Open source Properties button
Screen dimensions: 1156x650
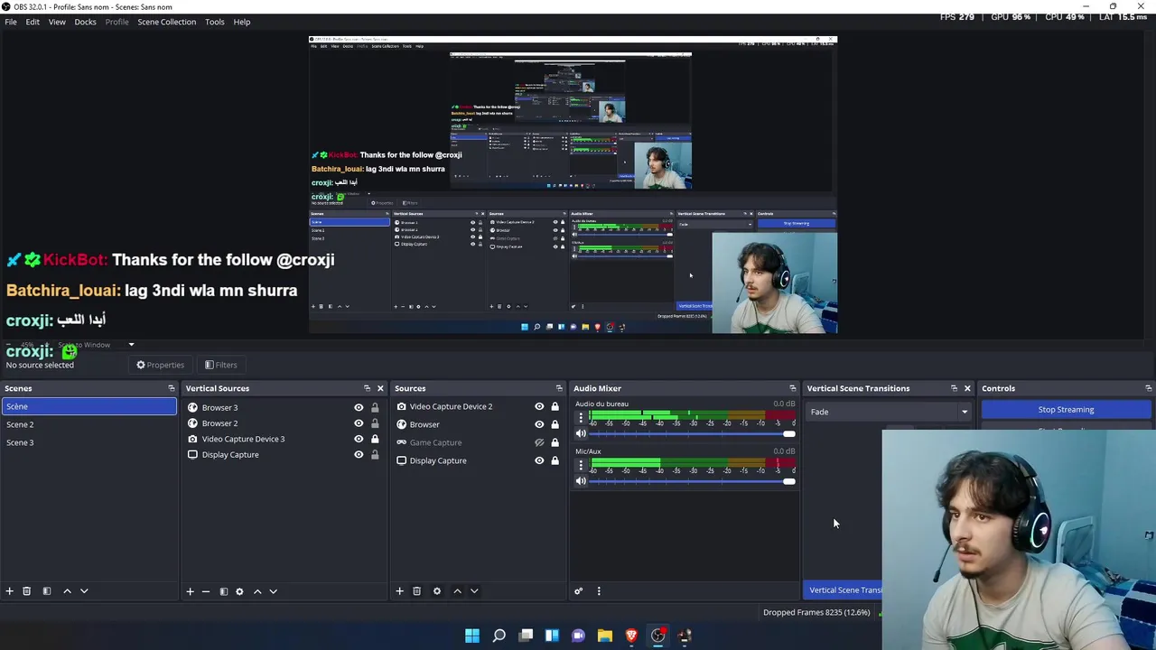(160, 365)
